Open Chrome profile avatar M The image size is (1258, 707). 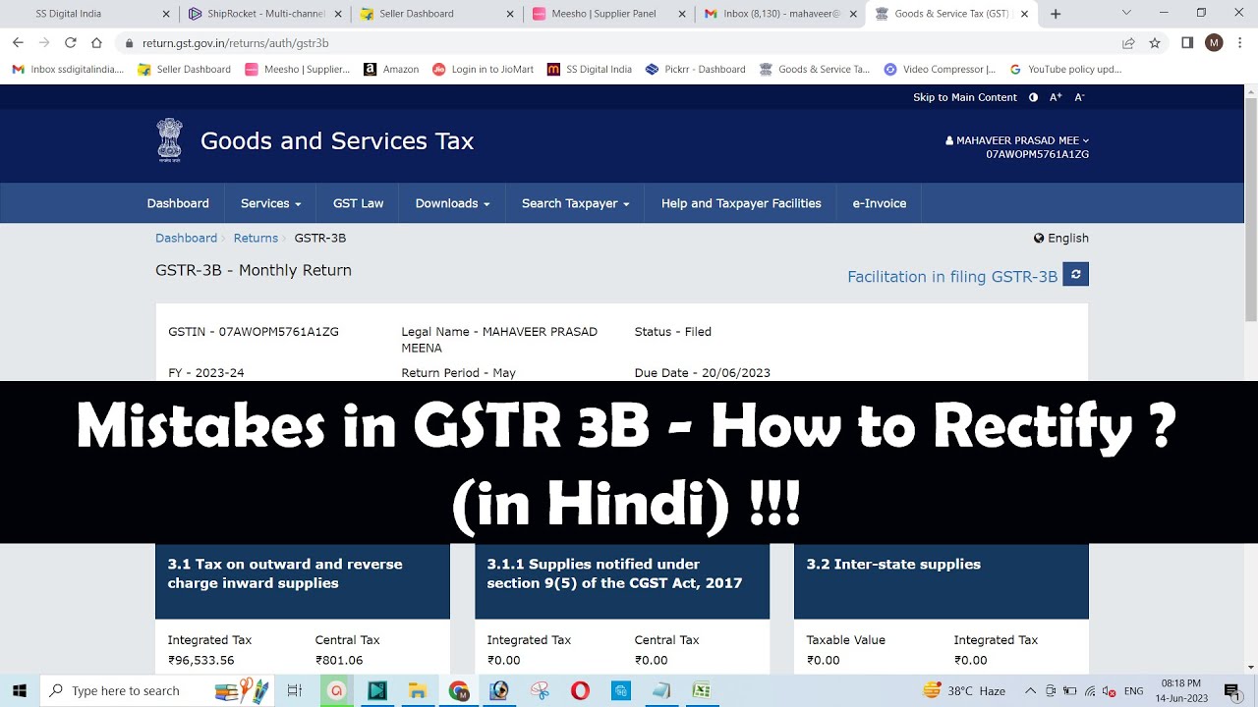click(x=1214, y=43)
